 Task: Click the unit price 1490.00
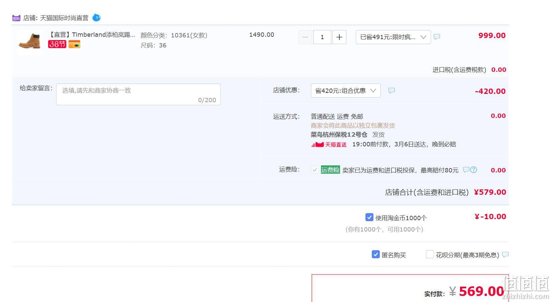pos(261,35)
